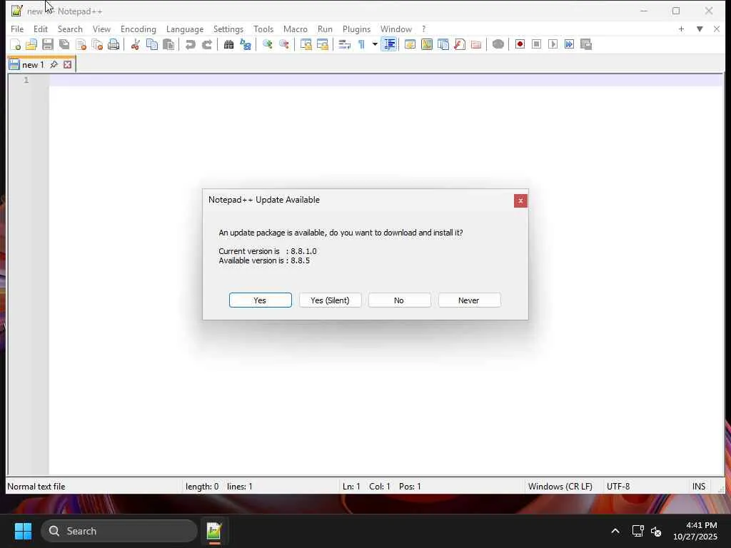Open the View menu

coord(101,29)
